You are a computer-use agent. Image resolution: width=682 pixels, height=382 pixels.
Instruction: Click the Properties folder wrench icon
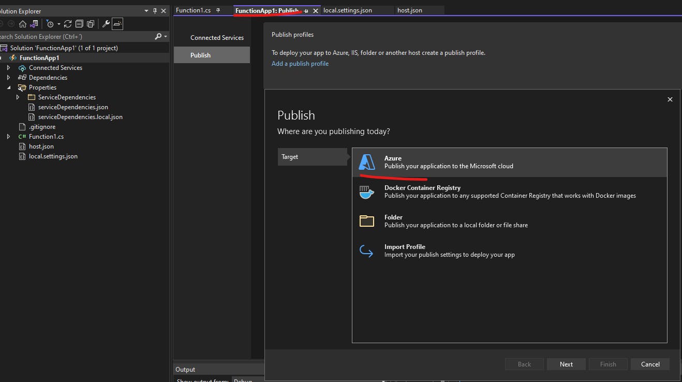22,87
